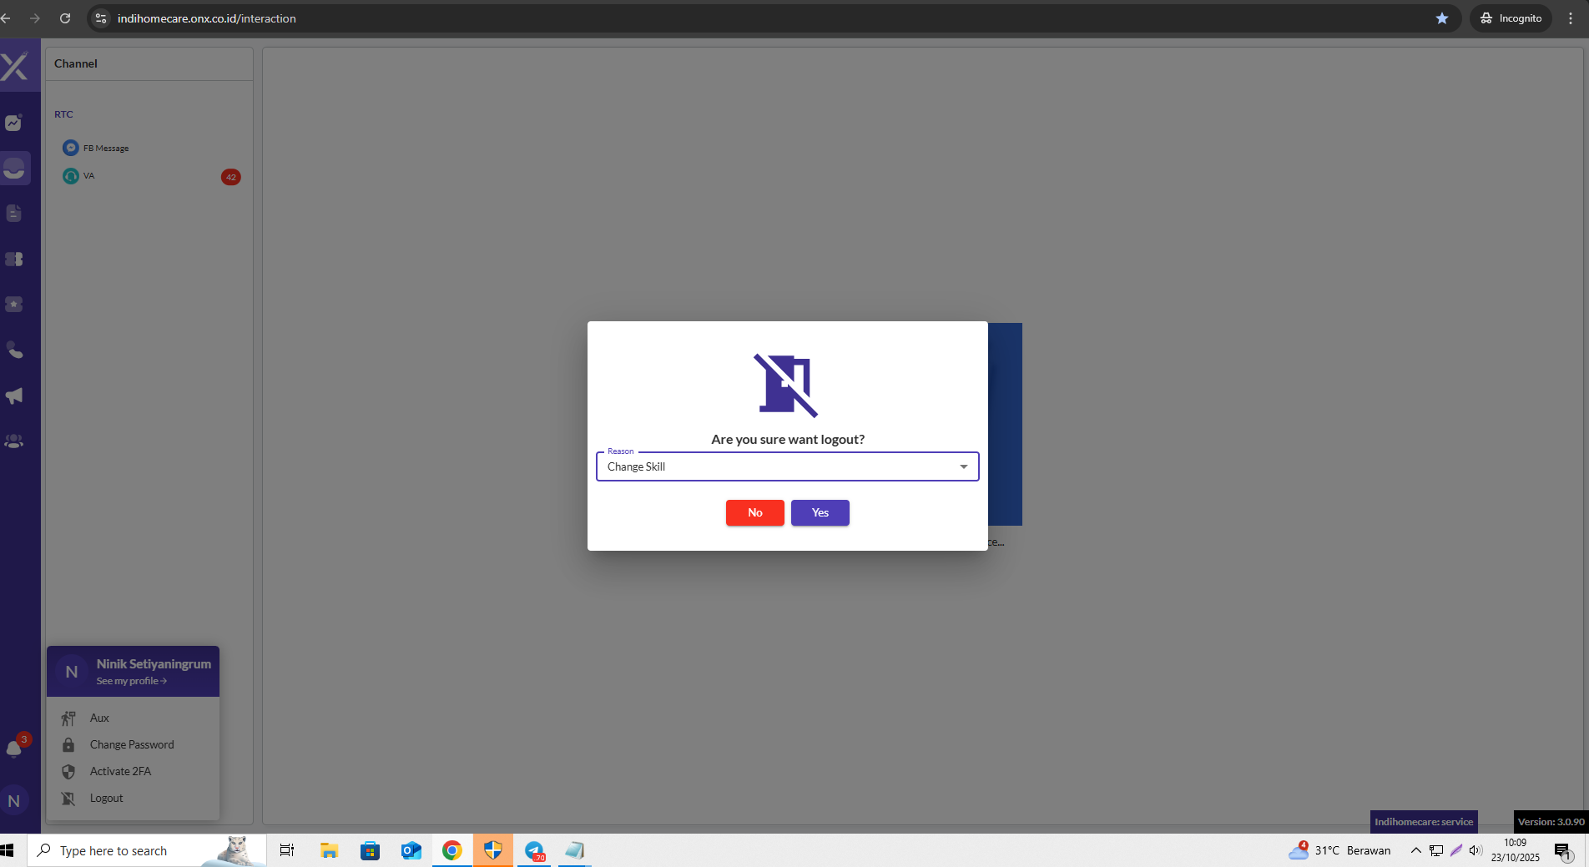
Task: Open the dashboard chart icon in sidebar
Action: [x=13, y=123]
